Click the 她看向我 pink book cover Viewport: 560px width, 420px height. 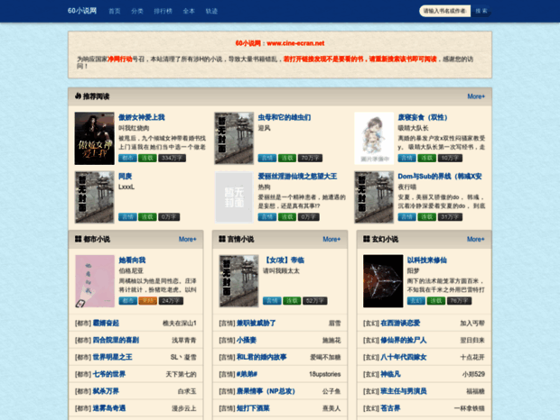(94, 280)
